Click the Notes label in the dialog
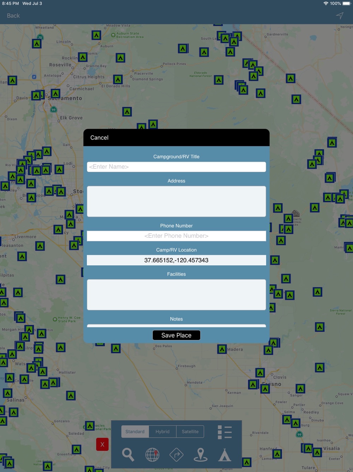 click(176, 319)
